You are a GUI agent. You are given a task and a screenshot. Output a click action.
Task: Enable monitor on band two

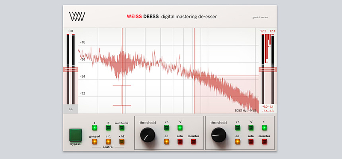tap(264, 141)
